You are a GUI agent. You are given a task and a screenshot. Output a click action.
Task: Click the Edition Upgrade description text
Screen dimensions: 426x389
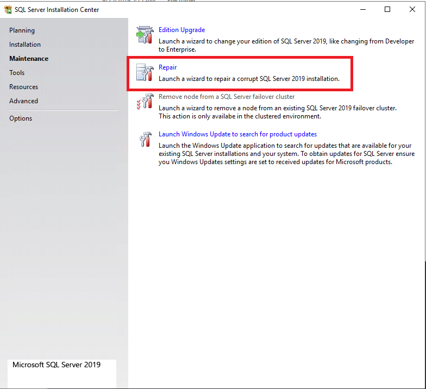(x=286, y=46)
